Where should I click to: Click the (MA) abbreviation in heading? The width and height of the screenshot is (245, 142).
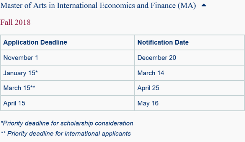tap(187, 6)
